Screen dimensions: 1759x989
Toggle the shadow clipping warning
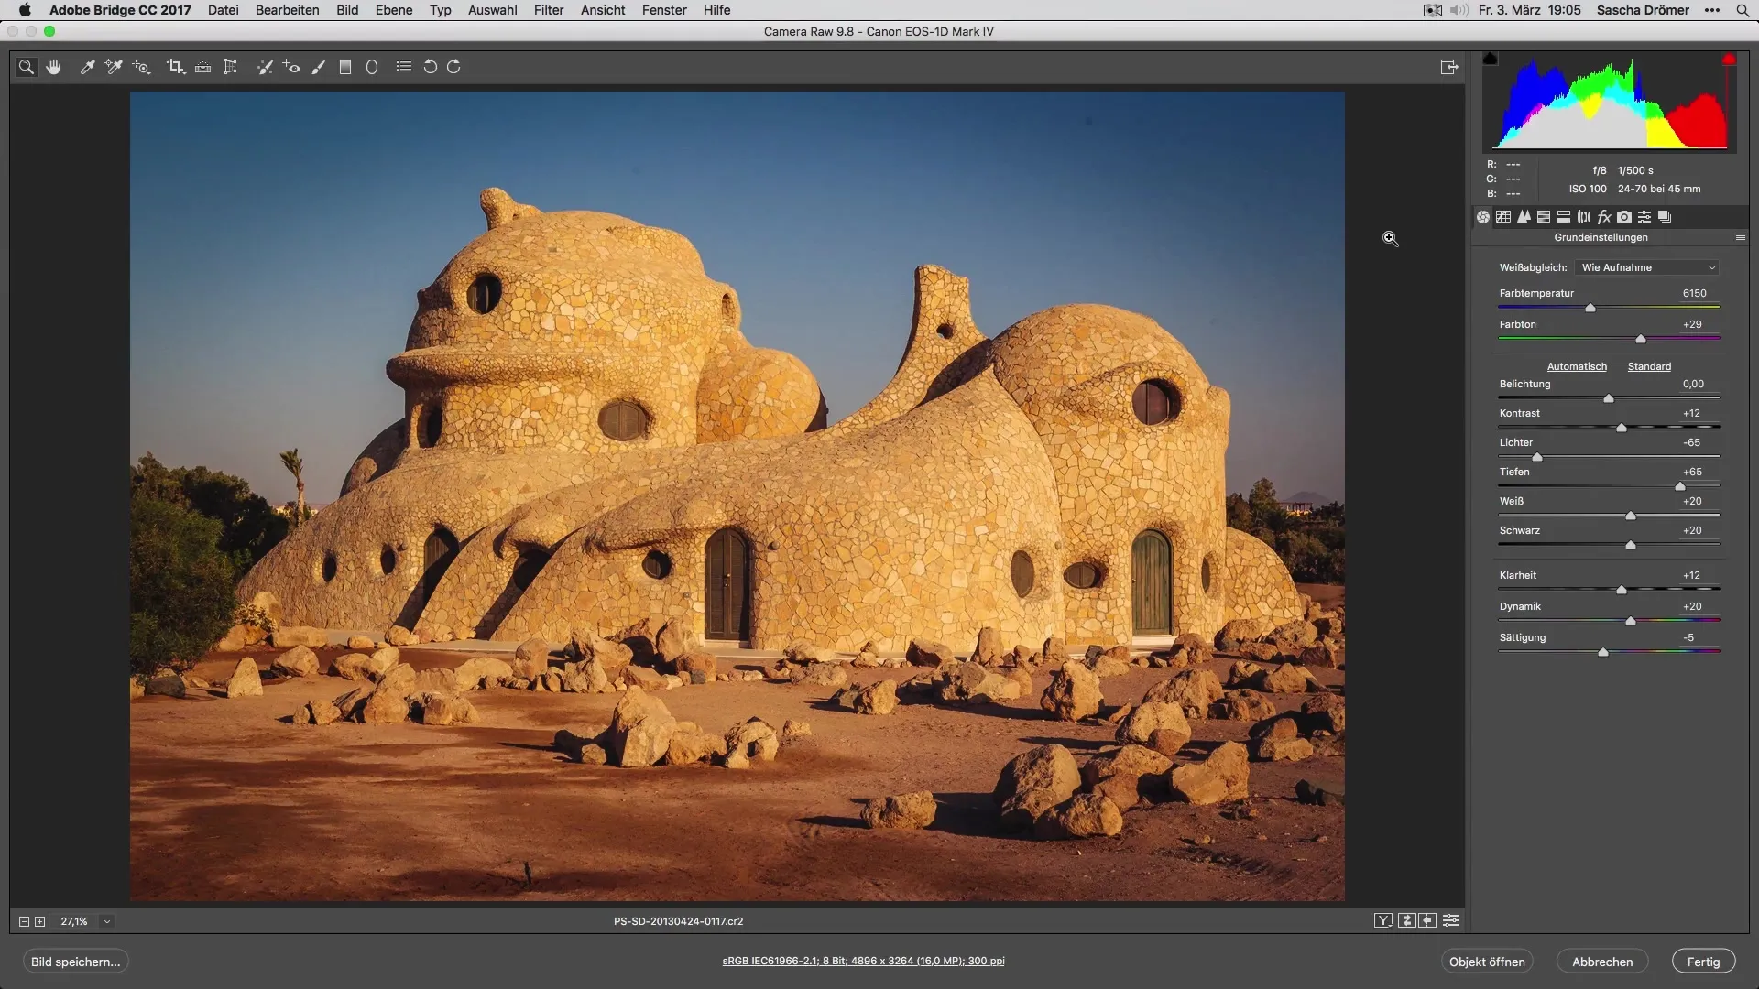pyautogui.click(x=1491, y=59)
